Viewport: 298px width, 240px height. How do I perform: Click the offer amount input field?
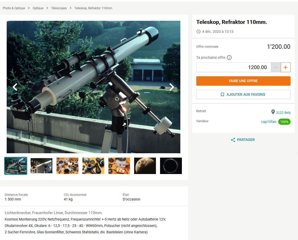pos(234,67)
